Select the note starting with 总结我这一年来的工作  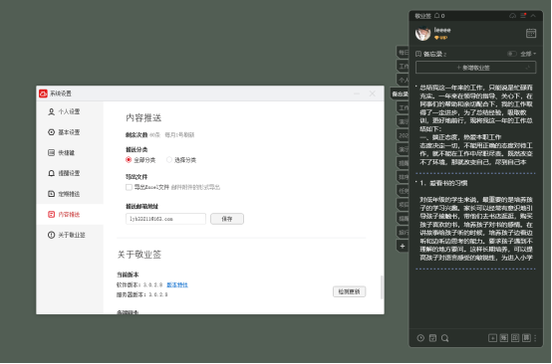click(x=475, y=125)
